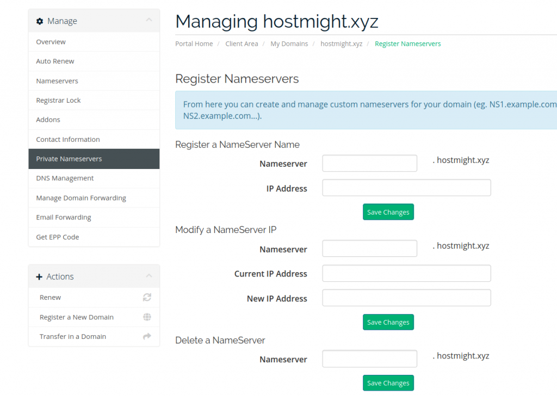Save Changes for Register a NameServer Name
This screenshot has width=557, height=396.
click(x=388, y=212)
